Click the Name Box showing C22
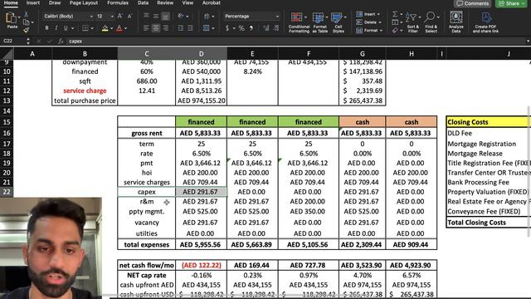531x299 pixels. tap(13, 41)
